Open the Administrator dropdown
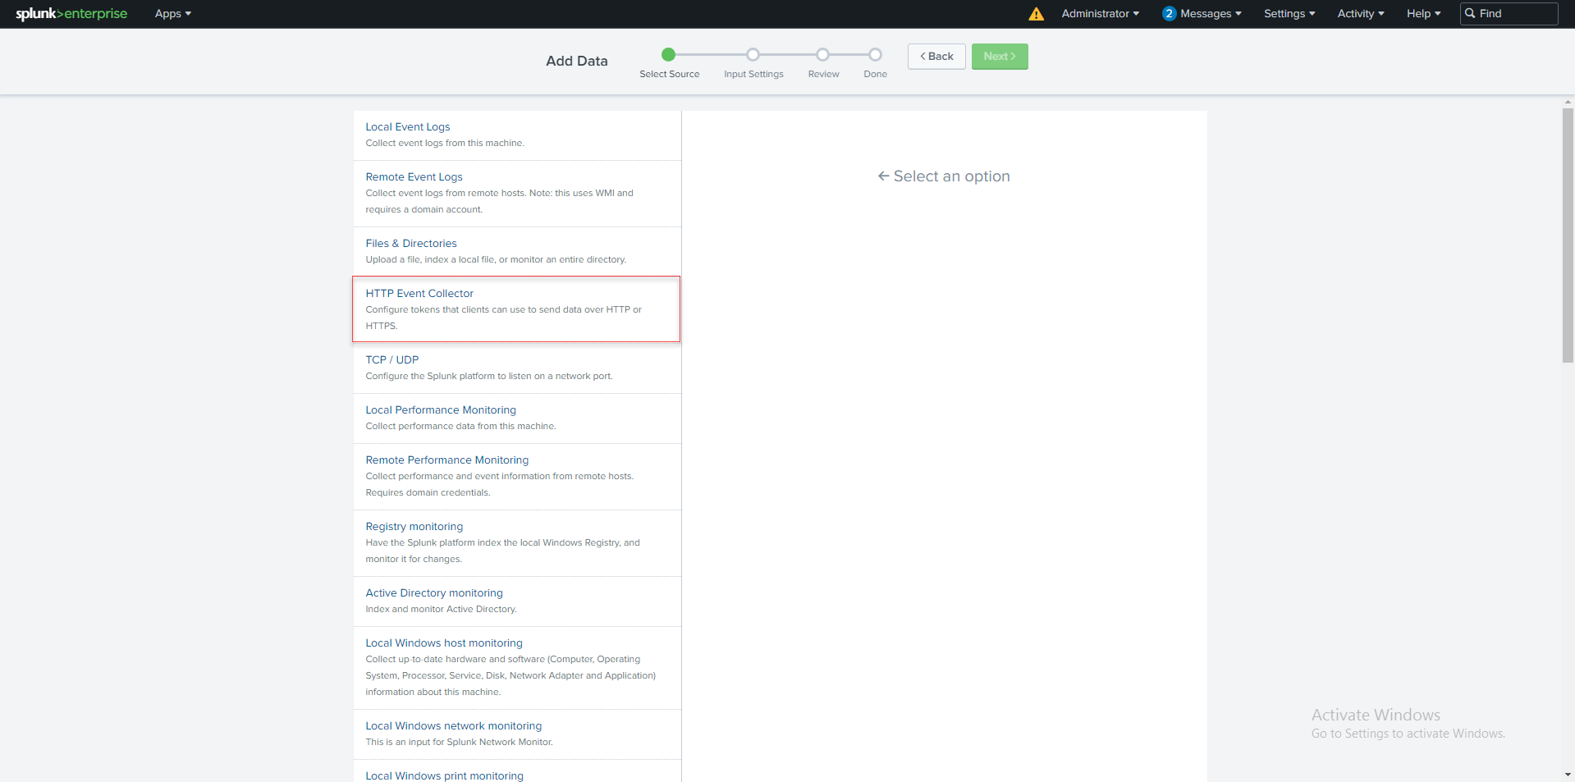 pos(1100,13)
